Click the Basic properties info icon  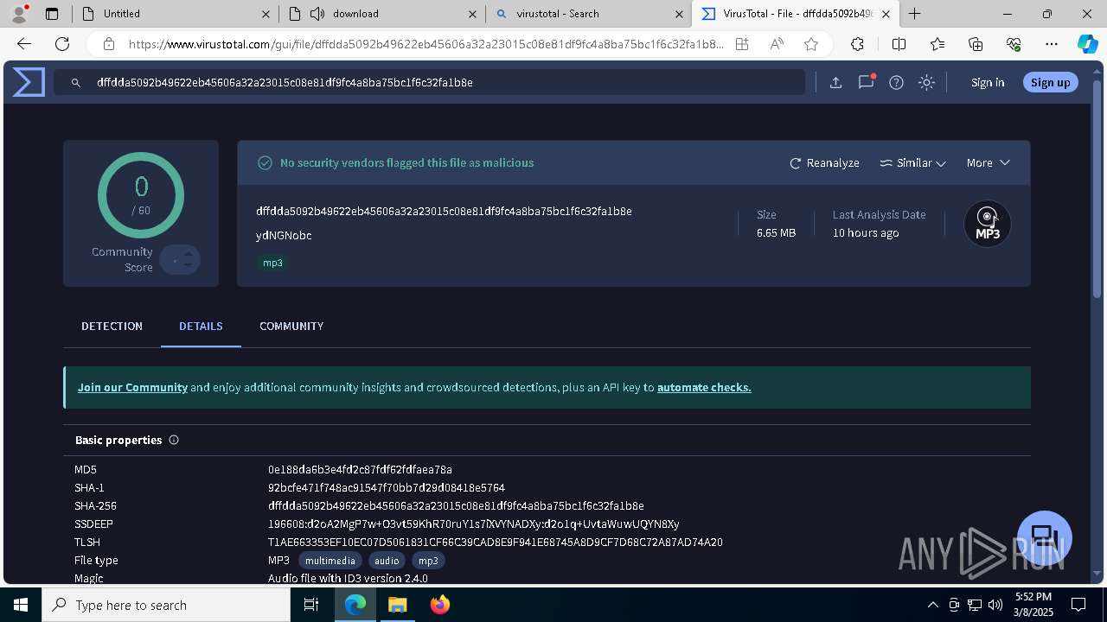click(x=174, y=440)
